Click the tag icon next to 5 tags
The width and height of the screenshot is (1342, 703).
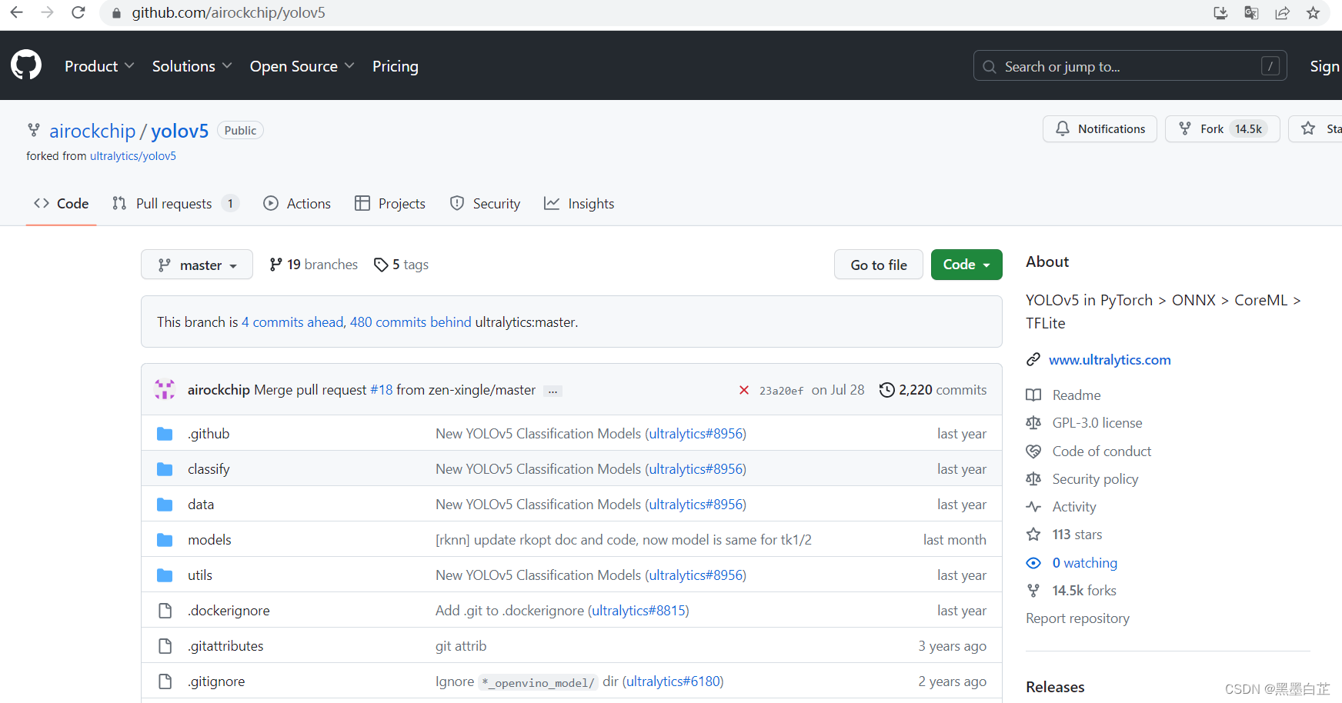(x=381, y=265)
